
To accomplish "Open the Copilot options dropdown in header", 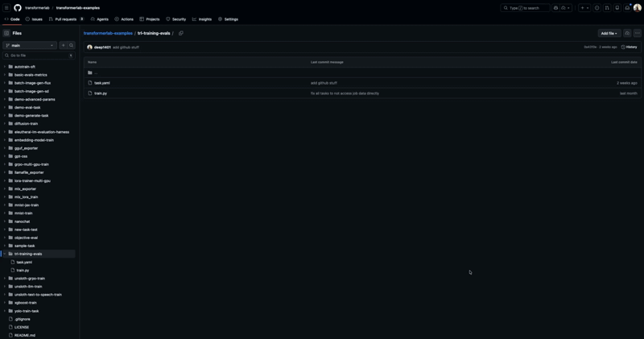I will point(566,8).
